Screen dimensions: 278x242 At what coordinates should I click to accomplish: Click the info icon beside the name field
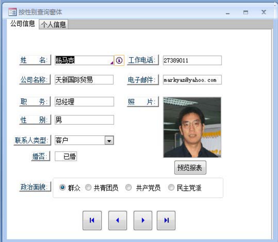pos(119,60)
